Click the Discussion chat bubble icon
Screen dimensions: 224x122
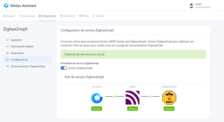(20, 16)
